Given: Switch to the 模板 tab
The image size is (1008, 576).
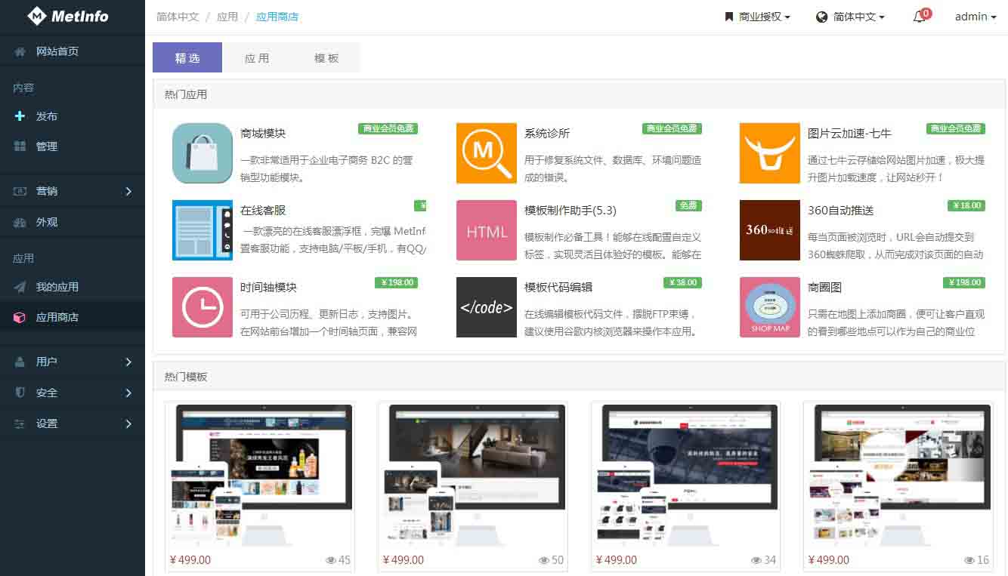Looking at the screenshot, I should coord(326,58).
